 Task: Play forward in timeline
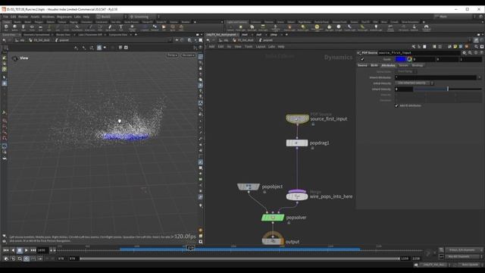(27, 250)
